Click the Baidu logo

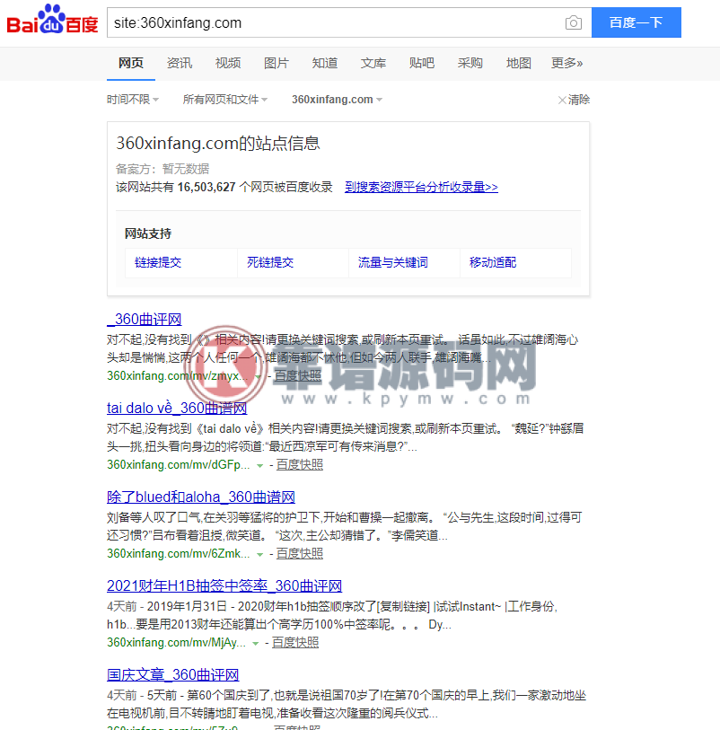(52, 20)
